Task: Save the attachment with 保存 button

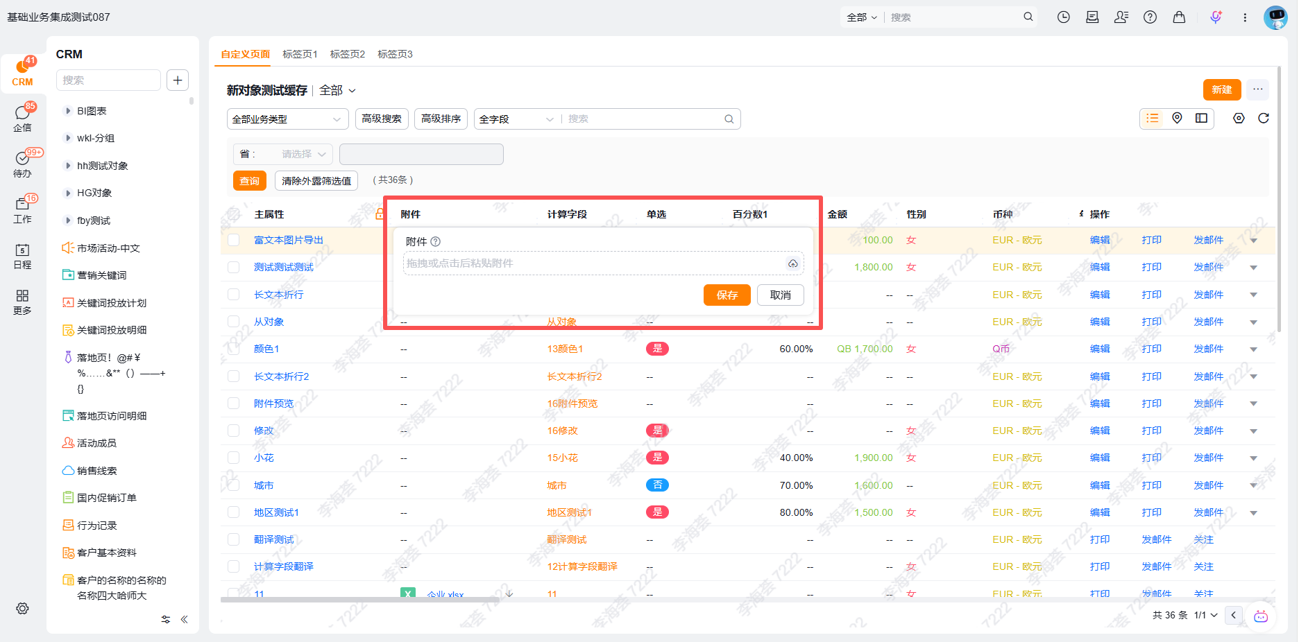Action: click(x=727, y=295)
